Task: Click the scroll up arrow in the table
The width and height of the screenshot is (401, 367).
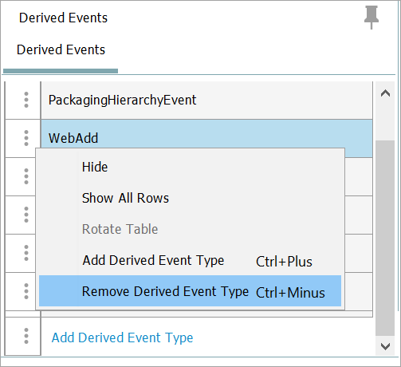Action: click(x=385, y=93)
